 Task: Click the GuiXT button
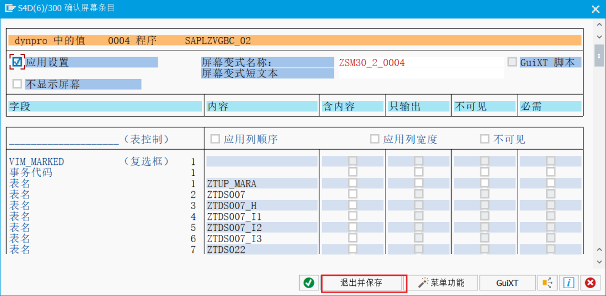pyautogui.click(x=507, y=283)
